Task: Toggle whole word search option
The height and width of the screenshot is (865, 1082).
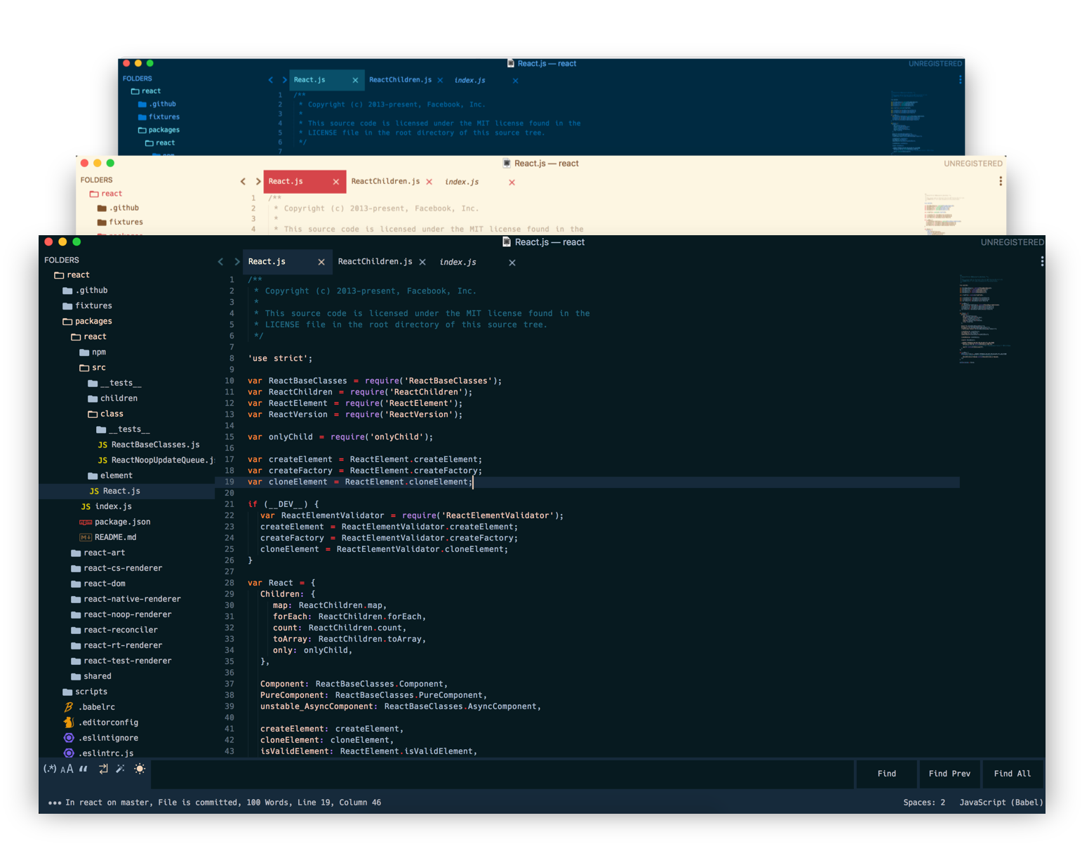Action: point(84,769)
